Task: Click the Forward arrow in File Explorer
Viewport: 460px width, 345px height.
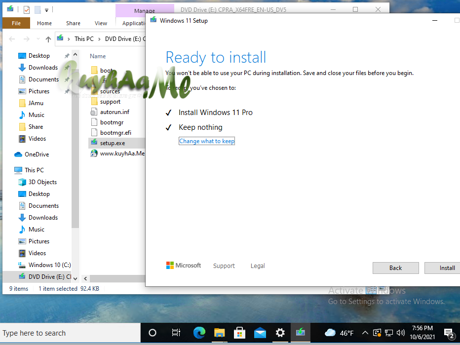Action: click(x=26, y=39)
